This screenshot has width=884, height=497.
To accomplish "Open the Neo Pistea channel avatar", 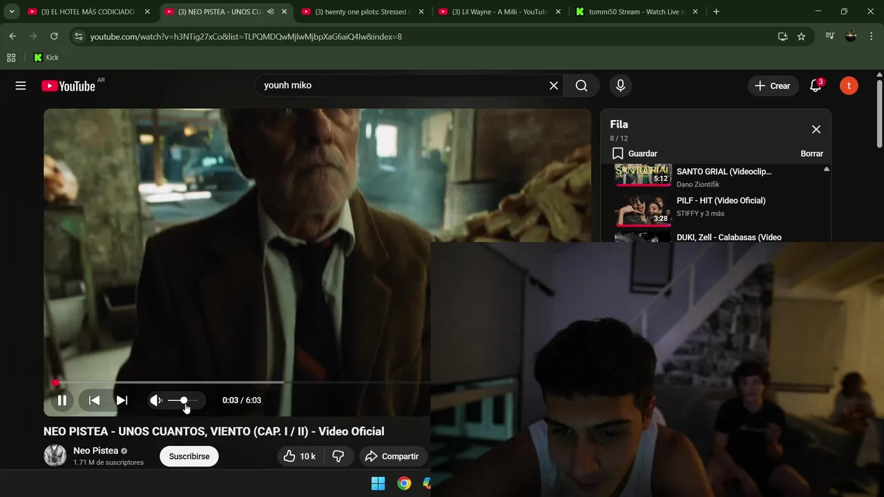I will tap(55, 456).
